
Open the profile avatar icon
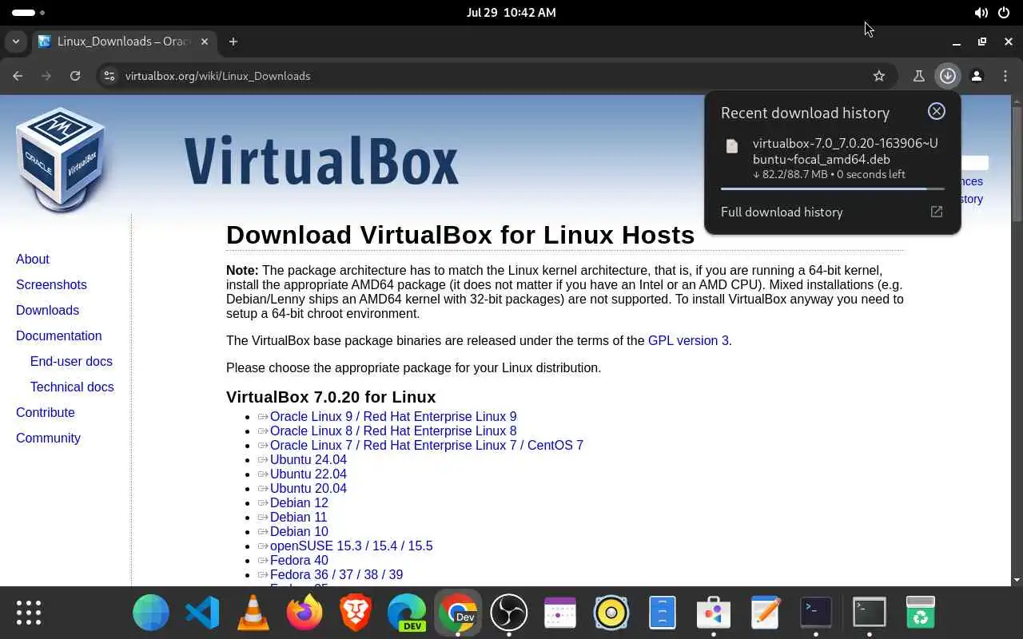point(977,76)
